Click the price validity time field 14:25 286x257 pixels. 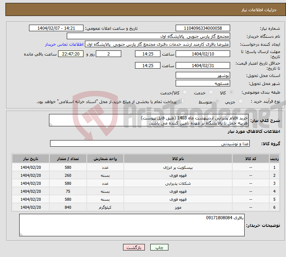pos(148,65)
